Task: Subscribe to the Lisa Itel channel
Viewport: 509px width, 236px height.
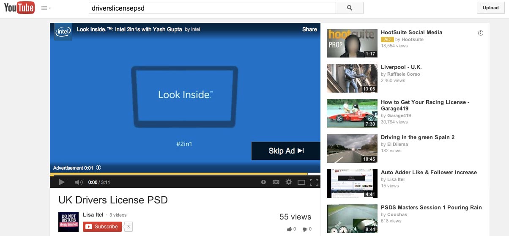Action: (x=102, y=227)
